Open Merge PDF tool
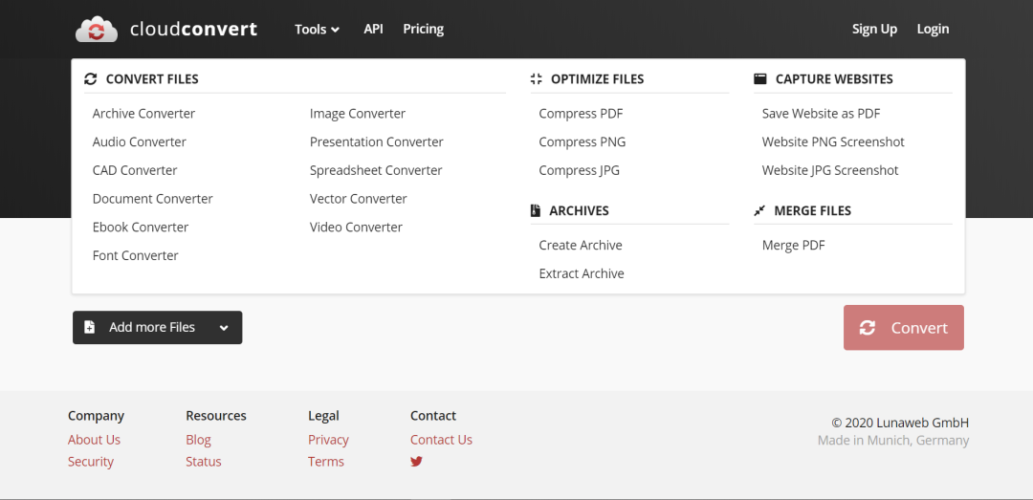The width and height of the screenshot is (1033, 500). tap(793, 245)
